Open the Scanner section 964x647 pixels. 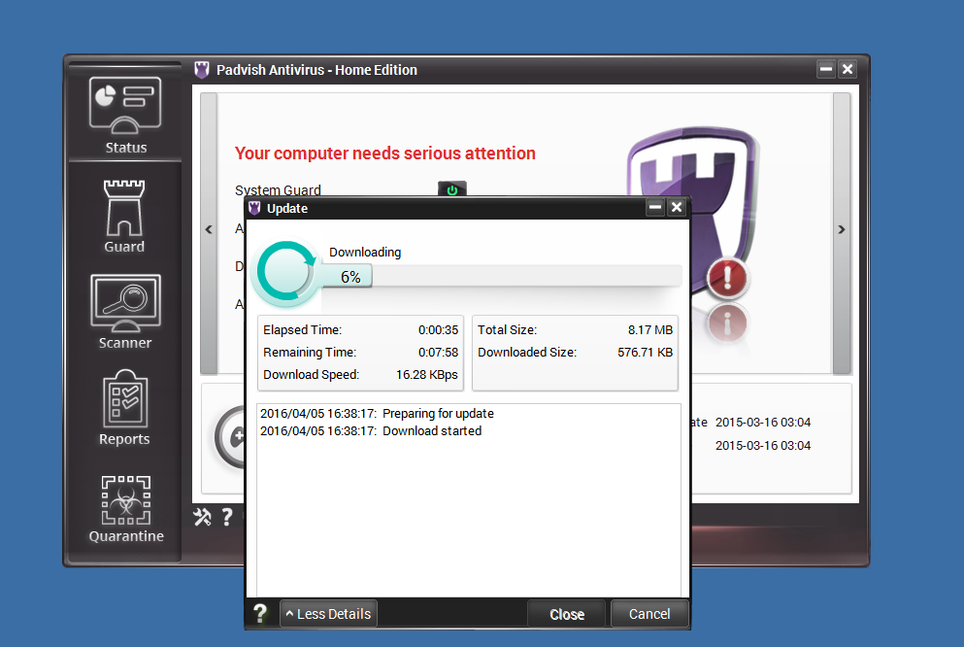point(125,312)
